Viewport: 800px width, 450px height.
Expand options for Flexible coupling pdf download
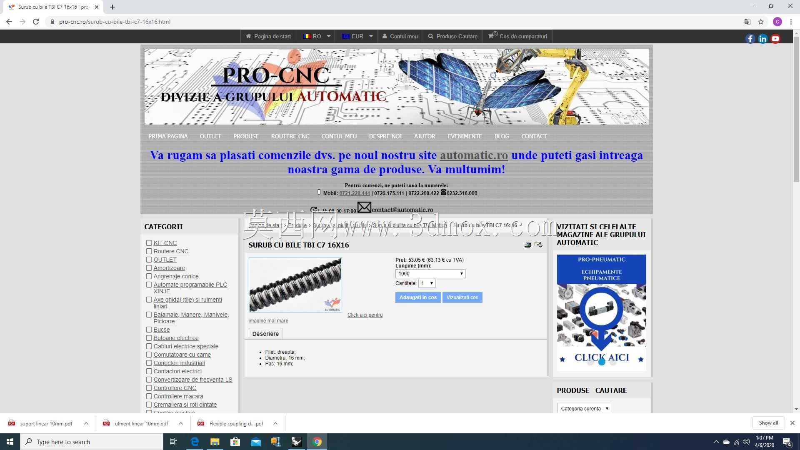(275, 423)
